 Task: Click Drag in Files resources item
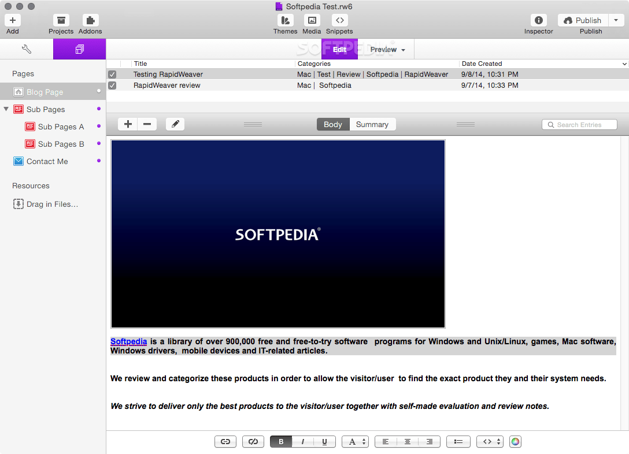point(45,204)
